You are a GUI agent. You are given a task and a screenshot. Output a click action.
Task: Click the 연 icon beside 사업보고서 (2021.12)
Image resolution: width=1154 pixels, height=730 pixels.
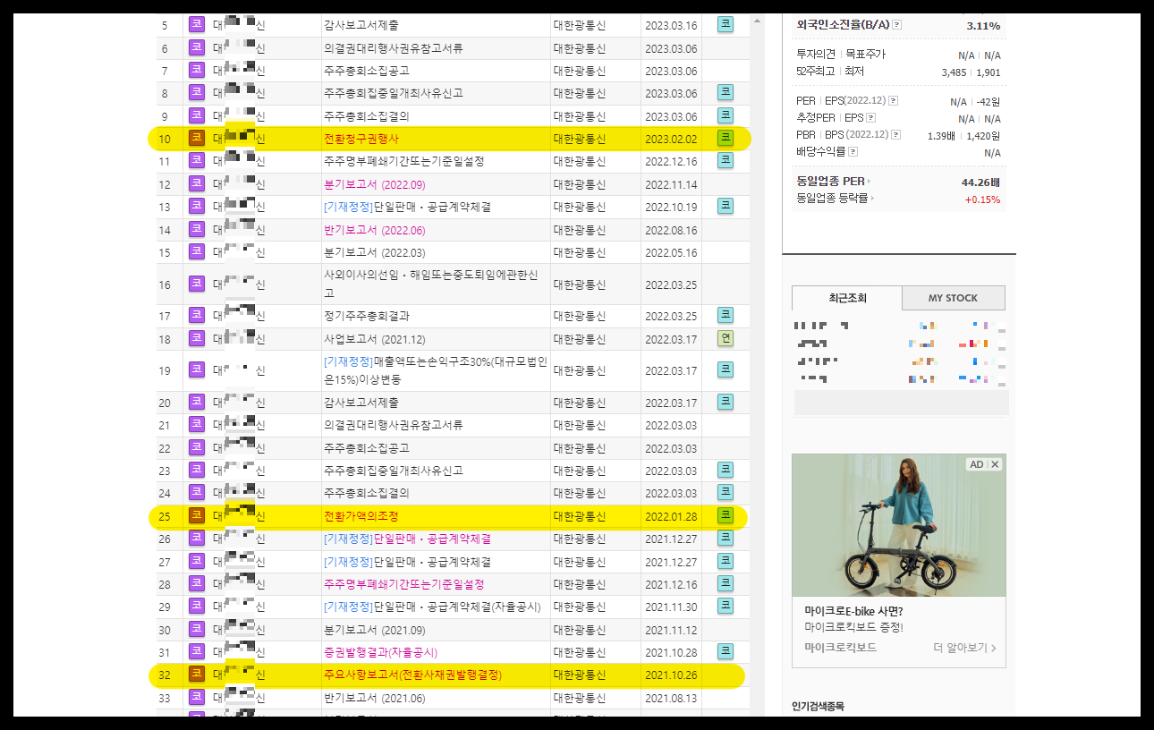point(725,338)
